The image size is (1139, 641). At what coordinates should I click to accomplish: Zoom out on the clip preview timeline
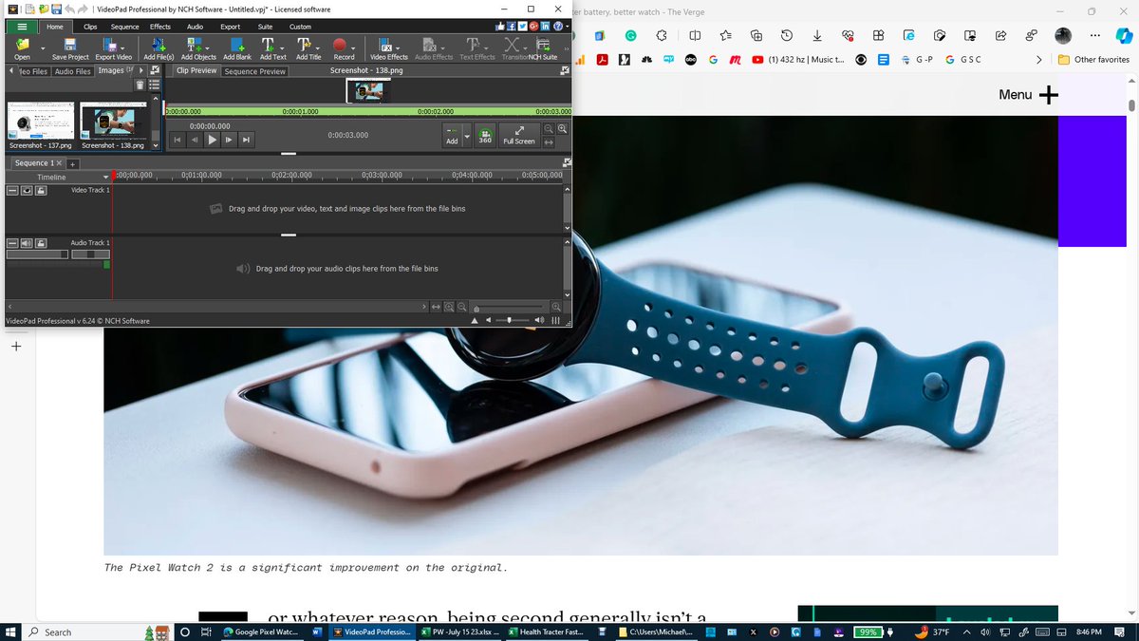(x=549, y=129)
